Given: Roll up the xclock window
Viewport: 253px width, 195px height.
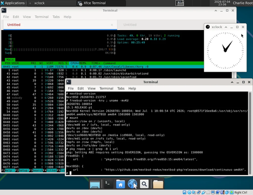Looking at the screenshot, I should [x=226, y=27].
